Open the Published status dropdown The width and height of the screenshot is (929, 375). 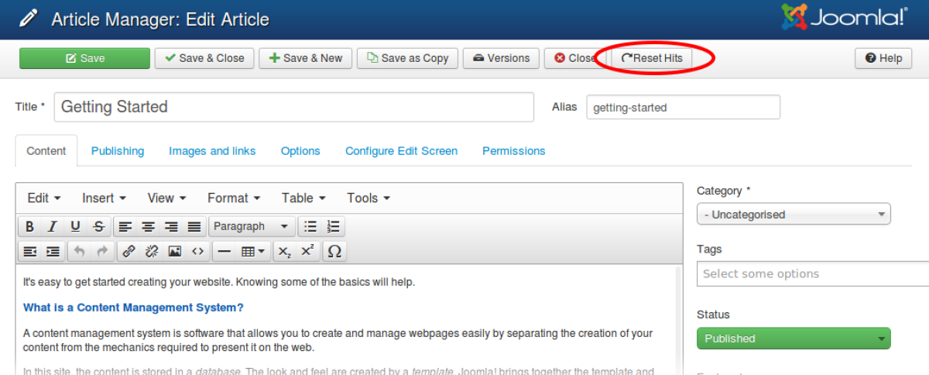(x=794, y=339)
